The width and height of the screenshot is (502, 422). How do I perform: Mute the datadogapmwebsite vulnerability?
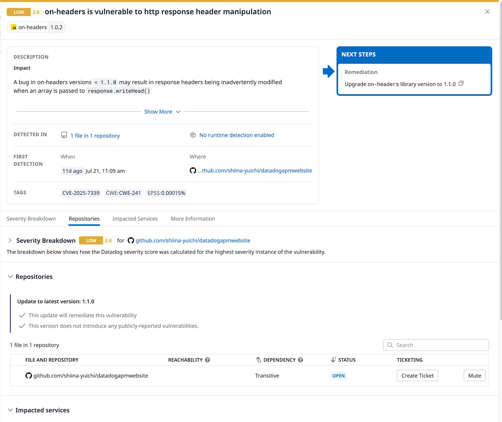pos(474,376)
